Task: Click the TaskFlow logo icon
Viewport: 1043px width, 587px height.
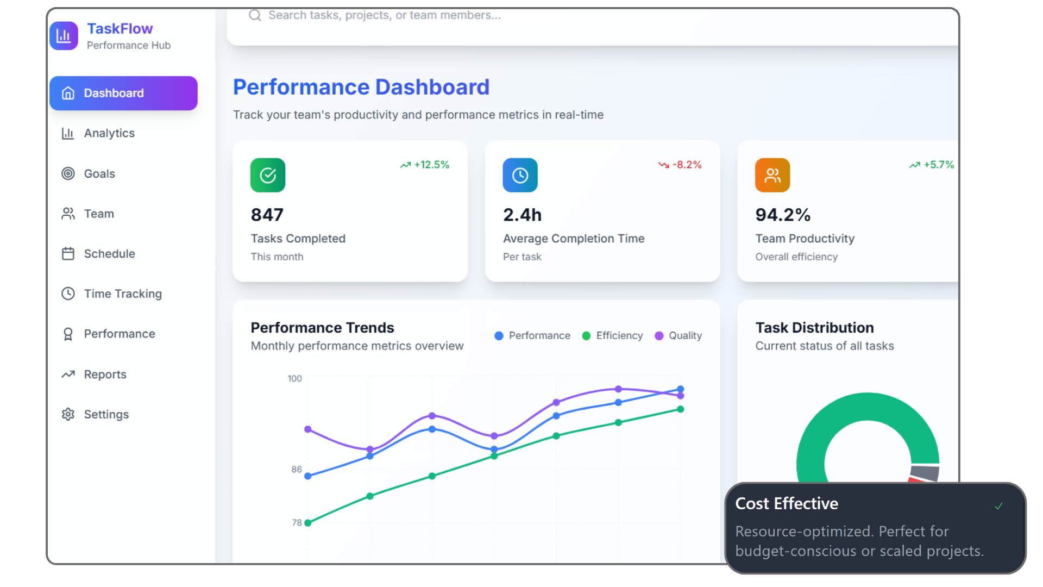Action: pos(64,35)
